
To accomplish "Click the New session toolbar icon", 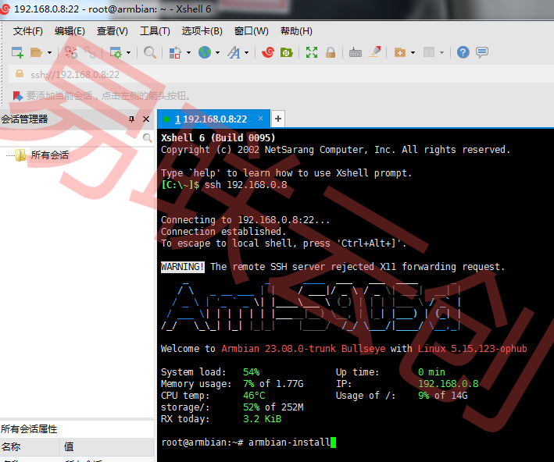I will point(17,52).
